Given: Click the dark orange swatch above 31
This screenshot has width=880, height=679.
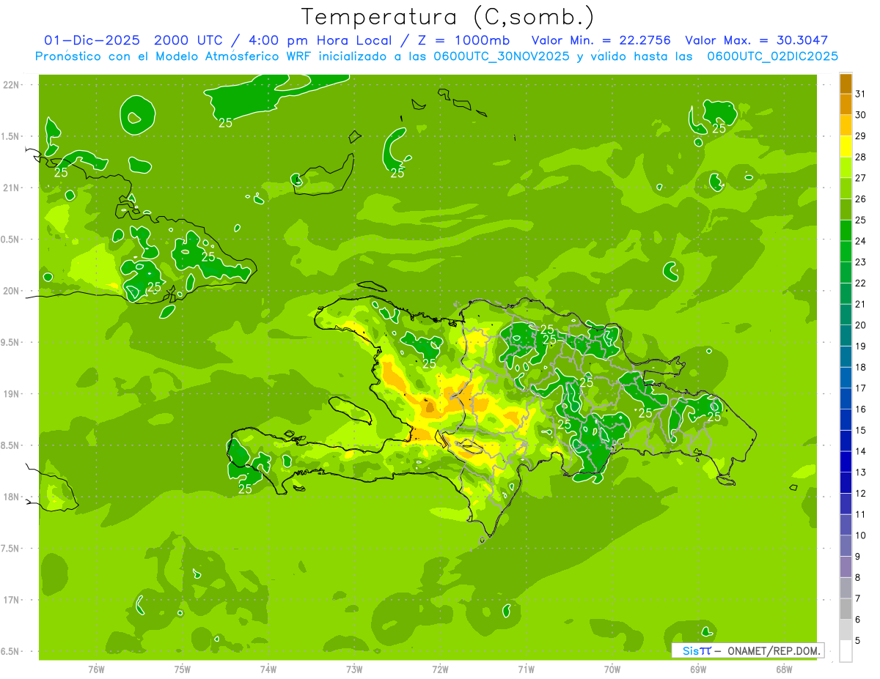Looking at the screenshot, I should (846, 84).
